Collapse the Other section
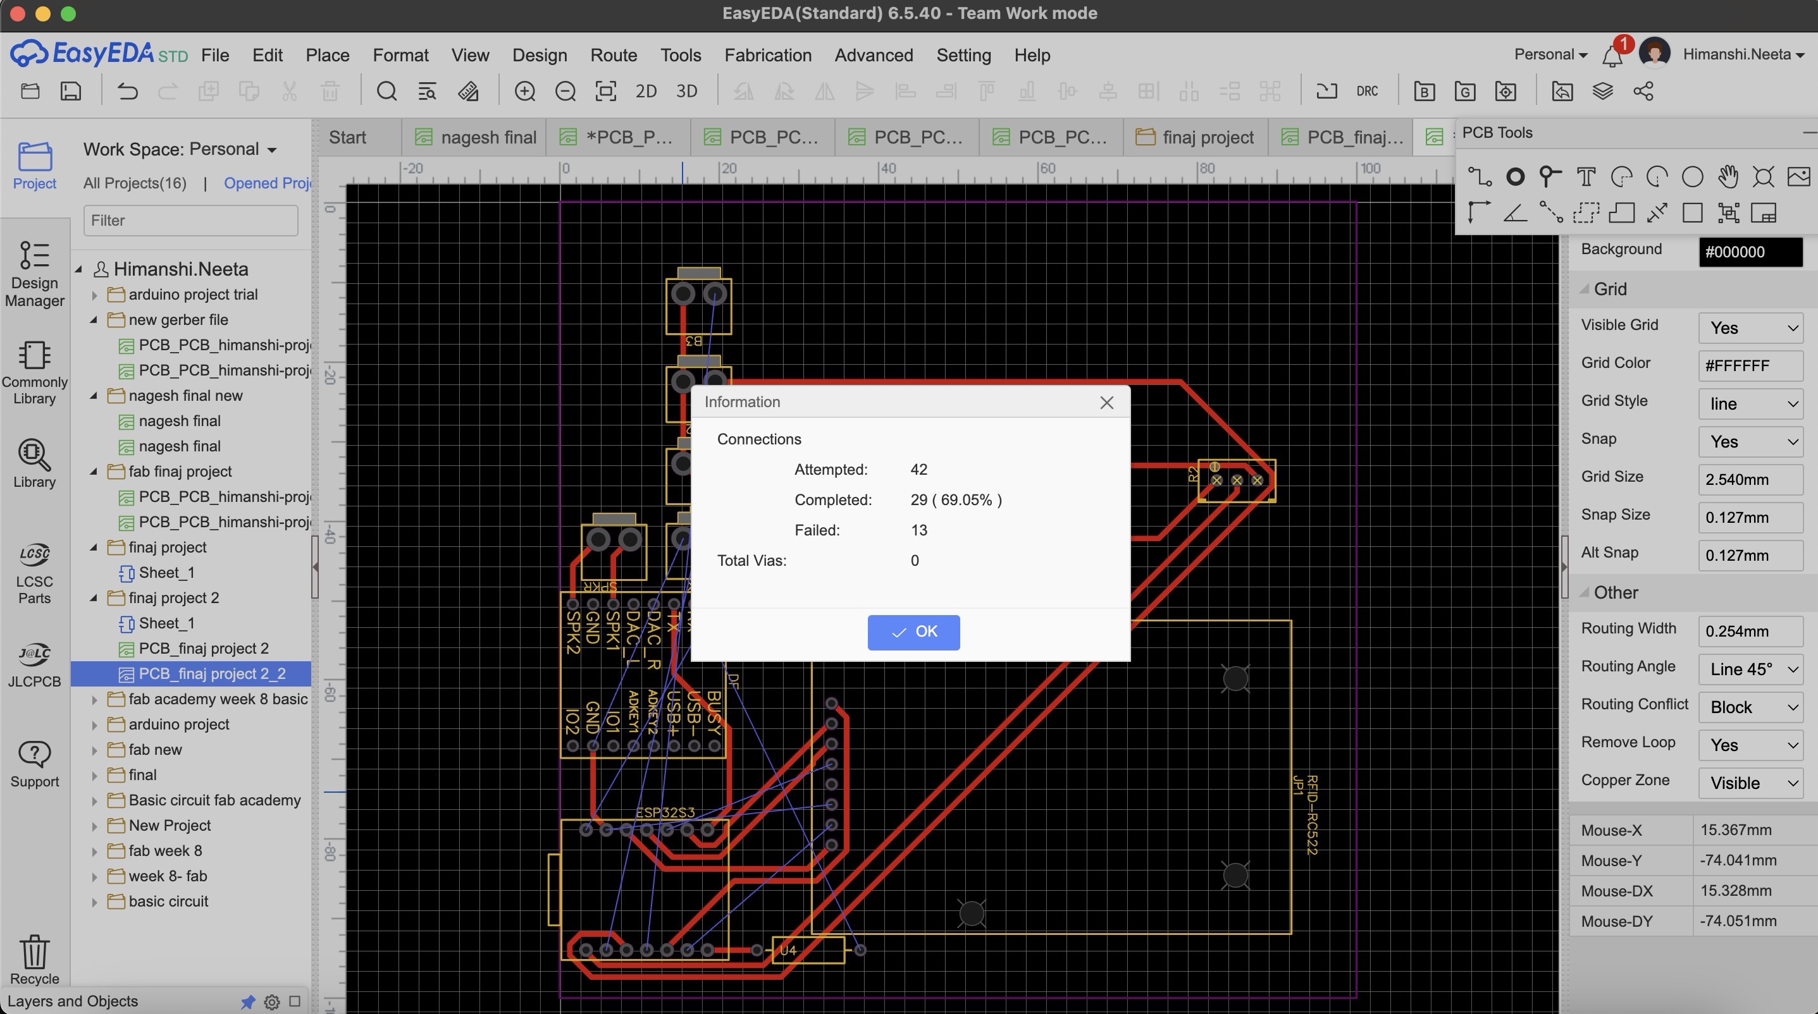The height and width of the screenshot is (1014, 1818). click(1585, 592)
